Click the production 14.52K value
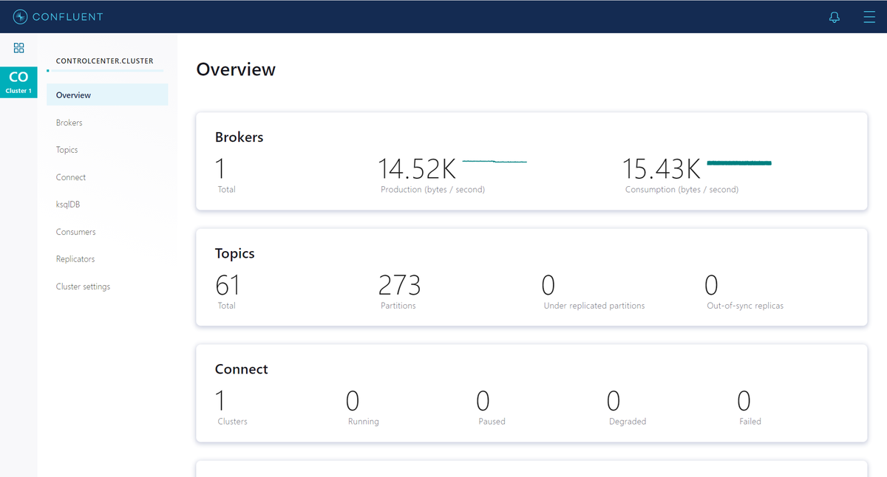Viewport: 887px width, 477px height. [418, 169]
